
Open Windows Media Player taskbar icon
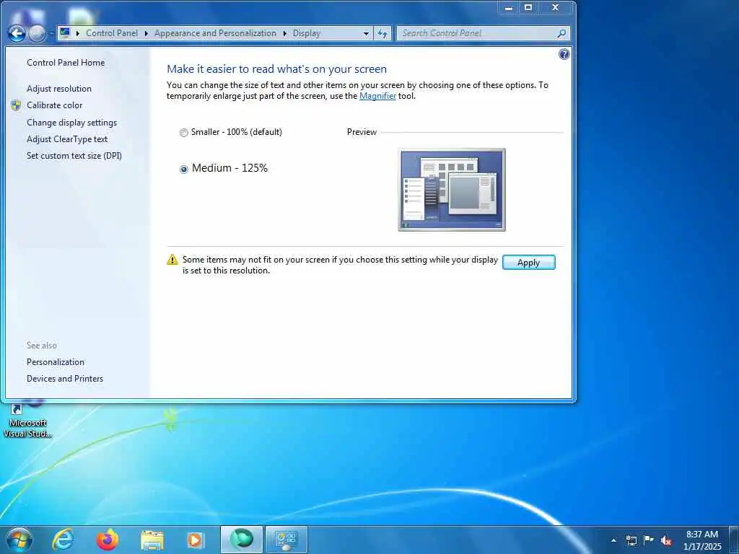pos(195,540)
